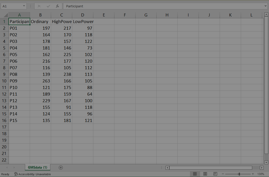Click the LowPower header cell
Image resolution: width=269 pixels, height=177 pixels.
83,22
